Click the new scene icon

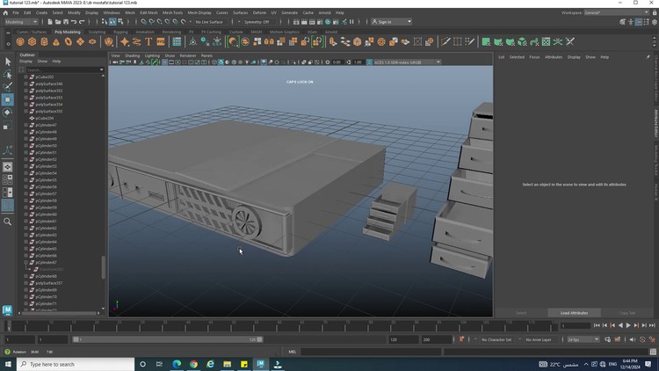[x=50, y=22]
